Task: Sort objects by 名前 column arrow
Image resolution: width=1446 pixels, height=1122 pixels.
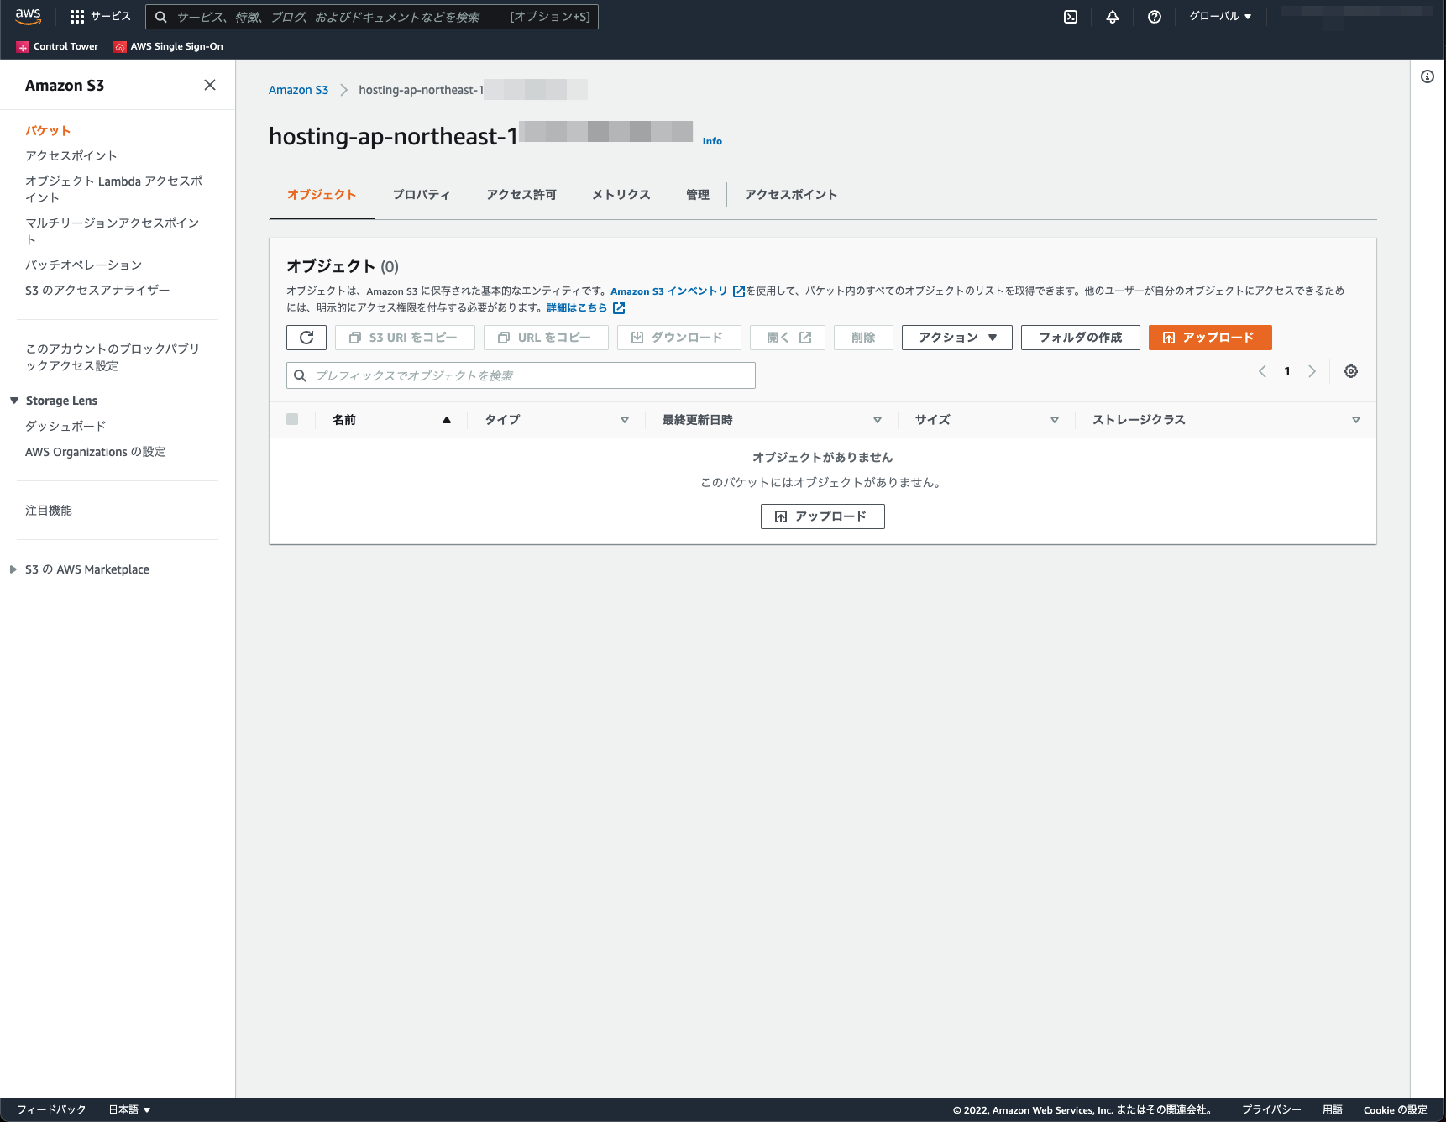Action: (447, 420)
